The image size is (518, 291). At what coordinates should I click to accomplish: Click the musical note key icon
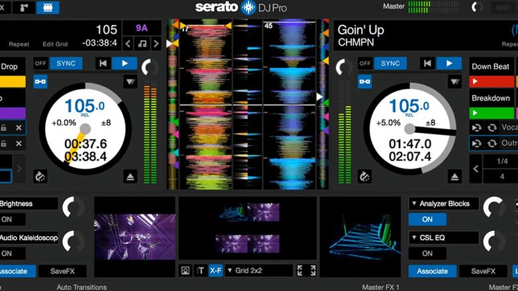coord(142,44)
